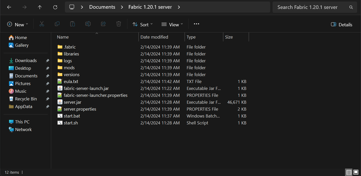Select the start.sh script icon
361x176 pixels.
click(60, 123)
